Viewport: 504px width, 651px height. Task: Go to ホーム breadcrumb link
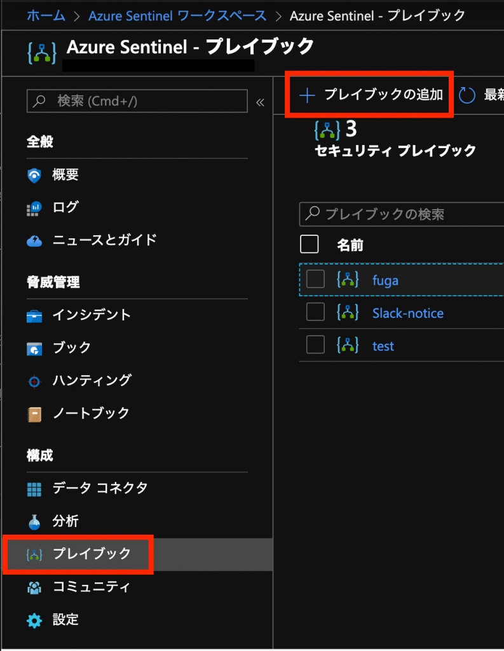pyautogui.click(x=46, y=16)
